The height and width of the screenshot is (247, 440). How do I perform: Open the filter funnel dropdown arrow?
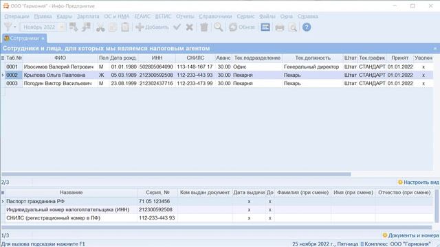point(15,27)
